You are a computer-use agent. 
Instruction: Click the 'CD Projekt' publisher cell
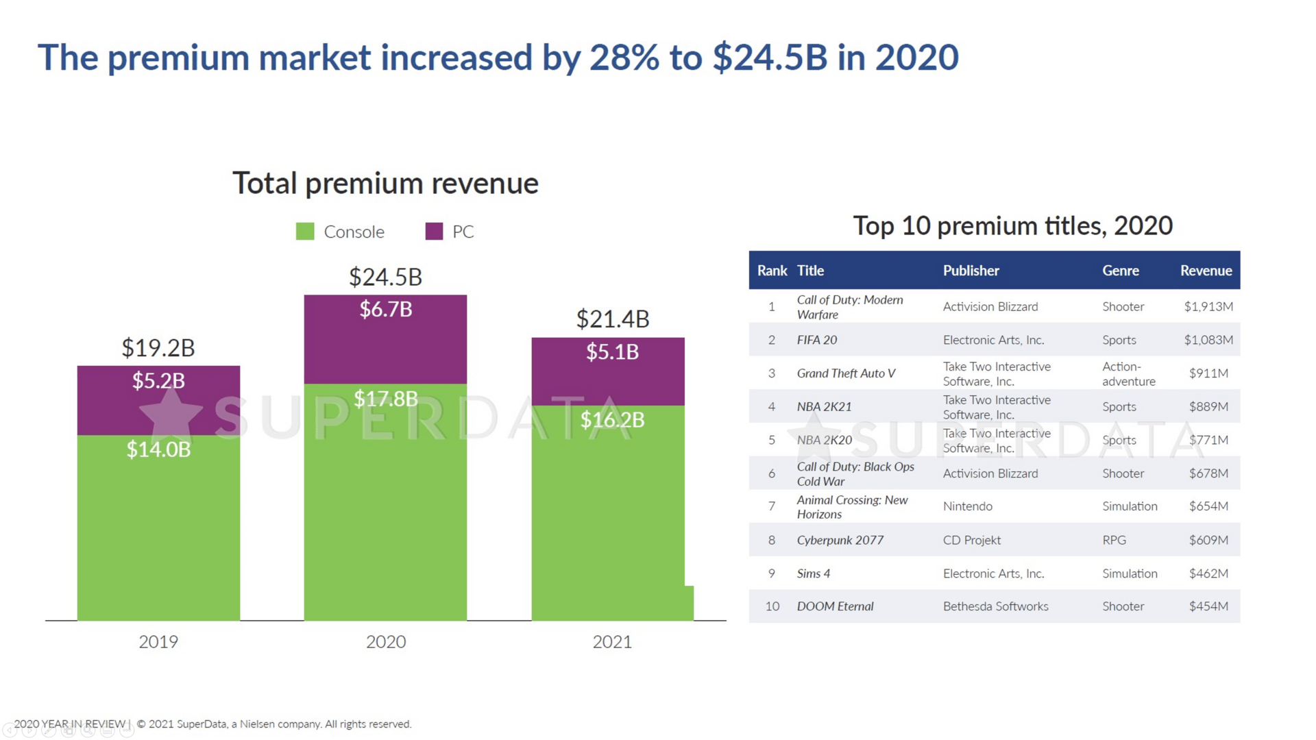click(x=971, y=540)
